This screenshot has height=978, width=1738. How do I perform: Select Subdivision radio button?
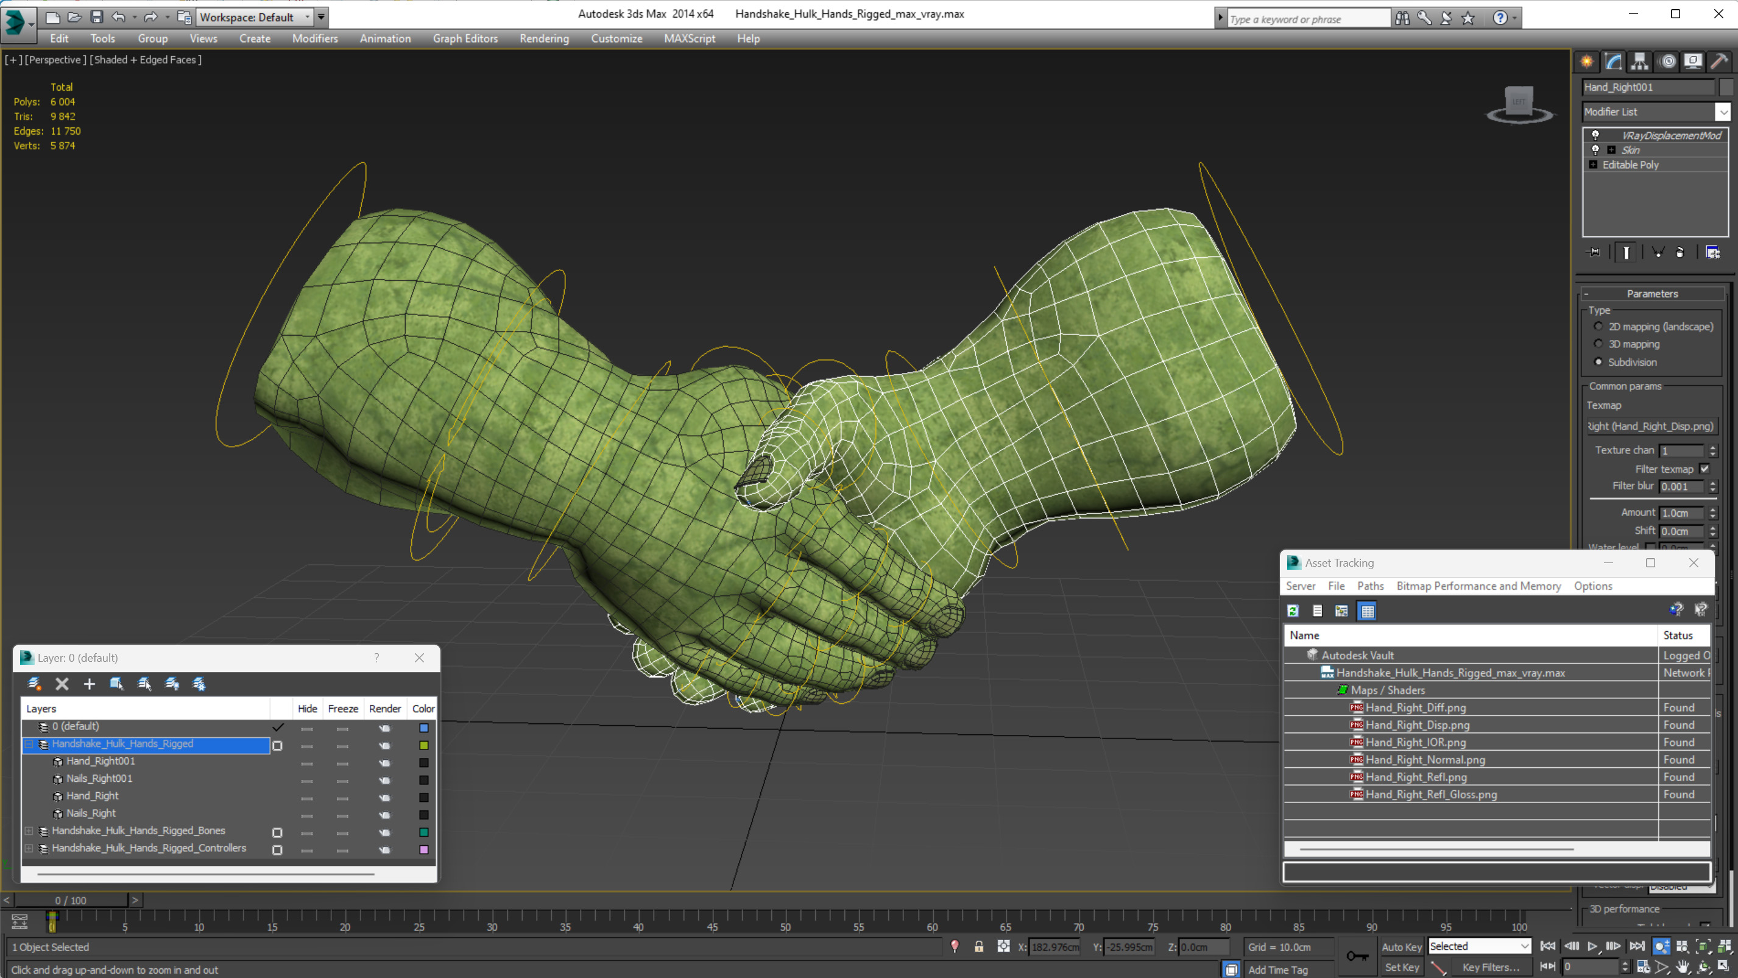(x=1598, y=362)
